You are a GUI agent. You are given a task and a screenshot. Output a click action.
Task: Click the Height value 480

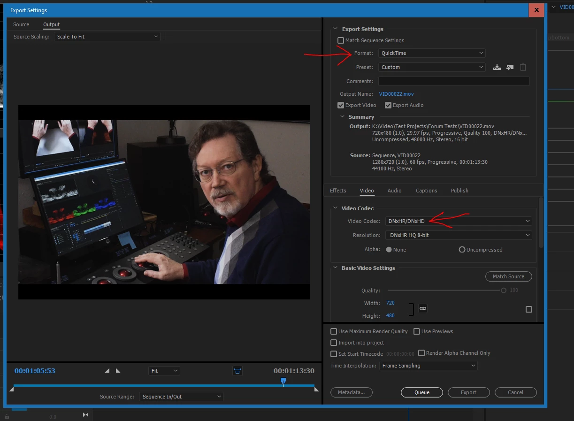[390, 316]
